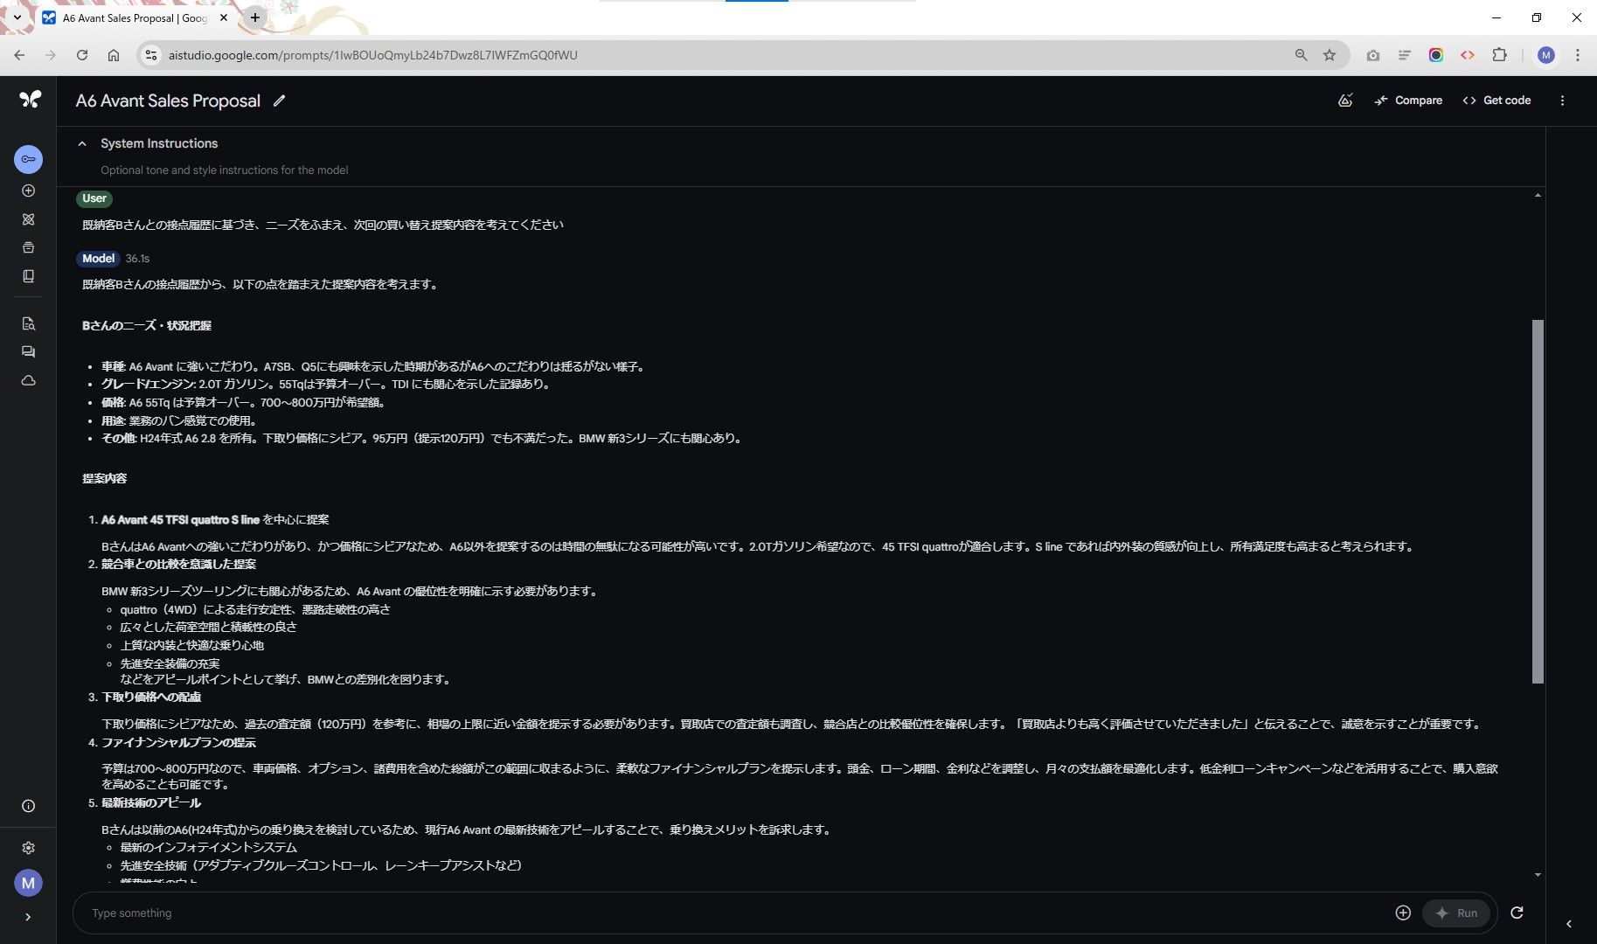Image resolution: width=1597 pixels, height=944 pixels.
Task: Click the browser reload button
Action: click(x=82, y=55)
